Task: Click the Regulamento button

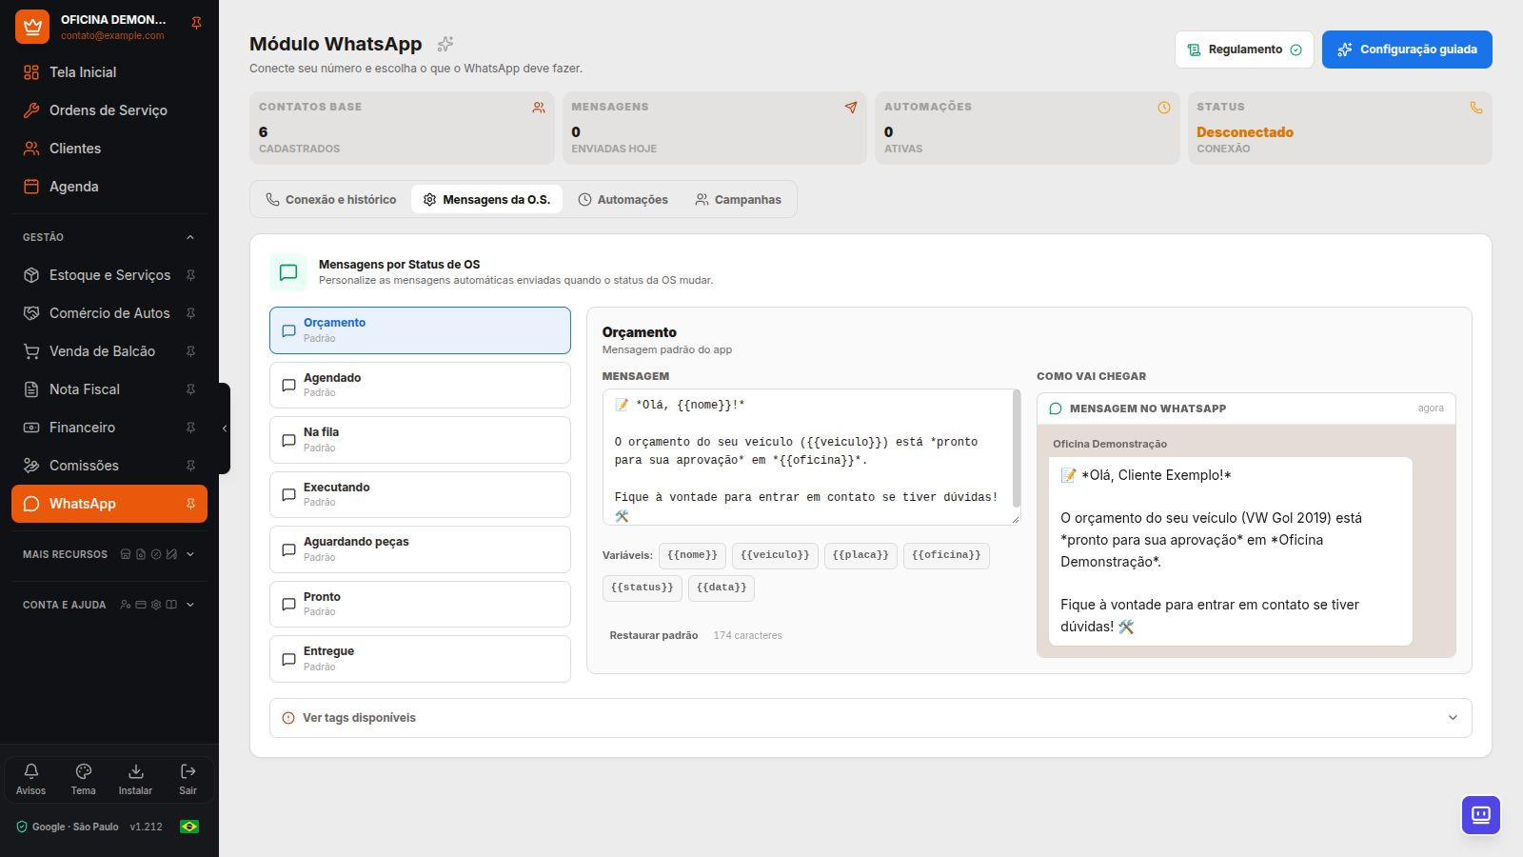Action: [1244, 50]
